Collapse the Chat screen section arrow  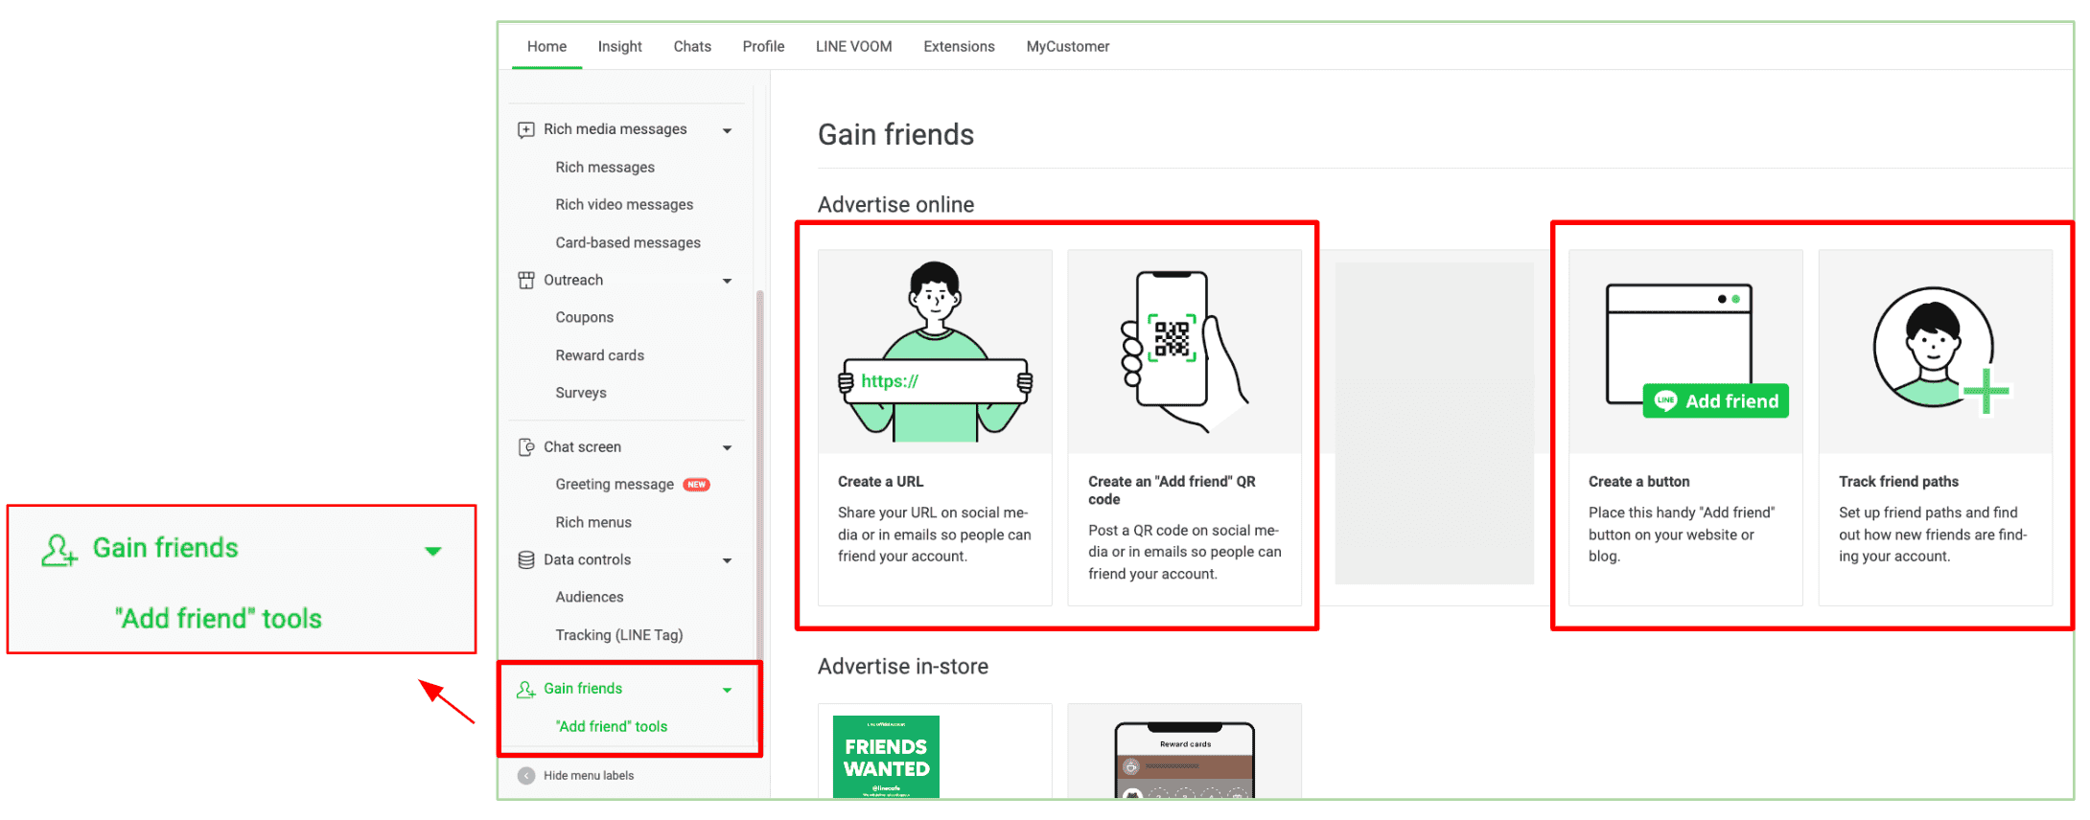(727, 447)
